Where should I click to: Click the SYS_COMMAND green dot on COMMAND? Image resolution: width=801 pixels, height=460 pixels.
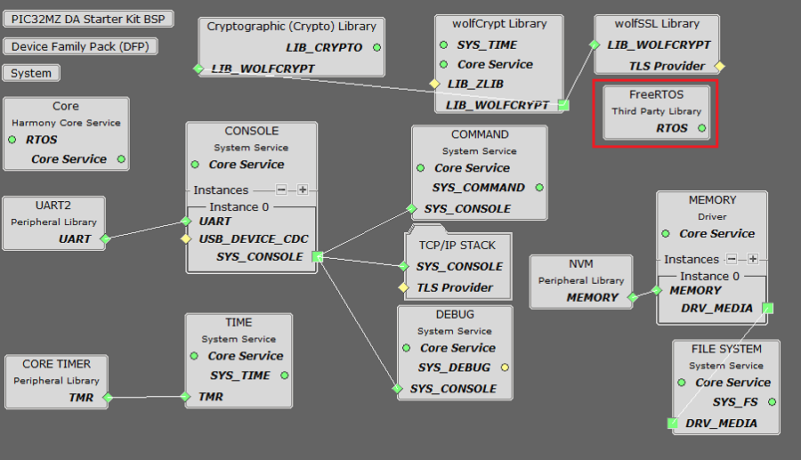tap(539, 188)
